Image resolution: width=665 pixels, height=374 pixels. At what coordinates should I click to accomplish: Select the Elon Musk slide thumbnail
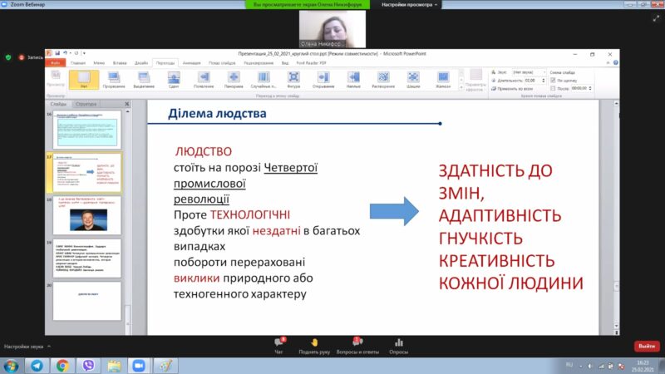point(86,215)
